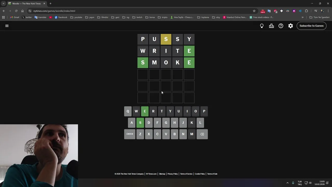Viewport: 332px width, 187px height.
Task: Tap the J key on the Wordle keyboard
Action: 183,123
